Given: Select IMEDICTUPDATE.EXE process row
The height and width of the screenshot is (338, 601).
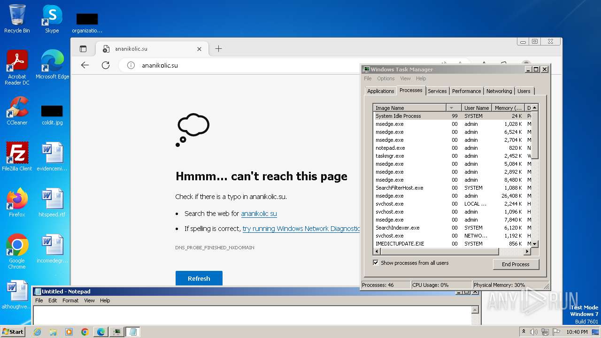Looking at the screenshot, I should [x=453, y=244].
